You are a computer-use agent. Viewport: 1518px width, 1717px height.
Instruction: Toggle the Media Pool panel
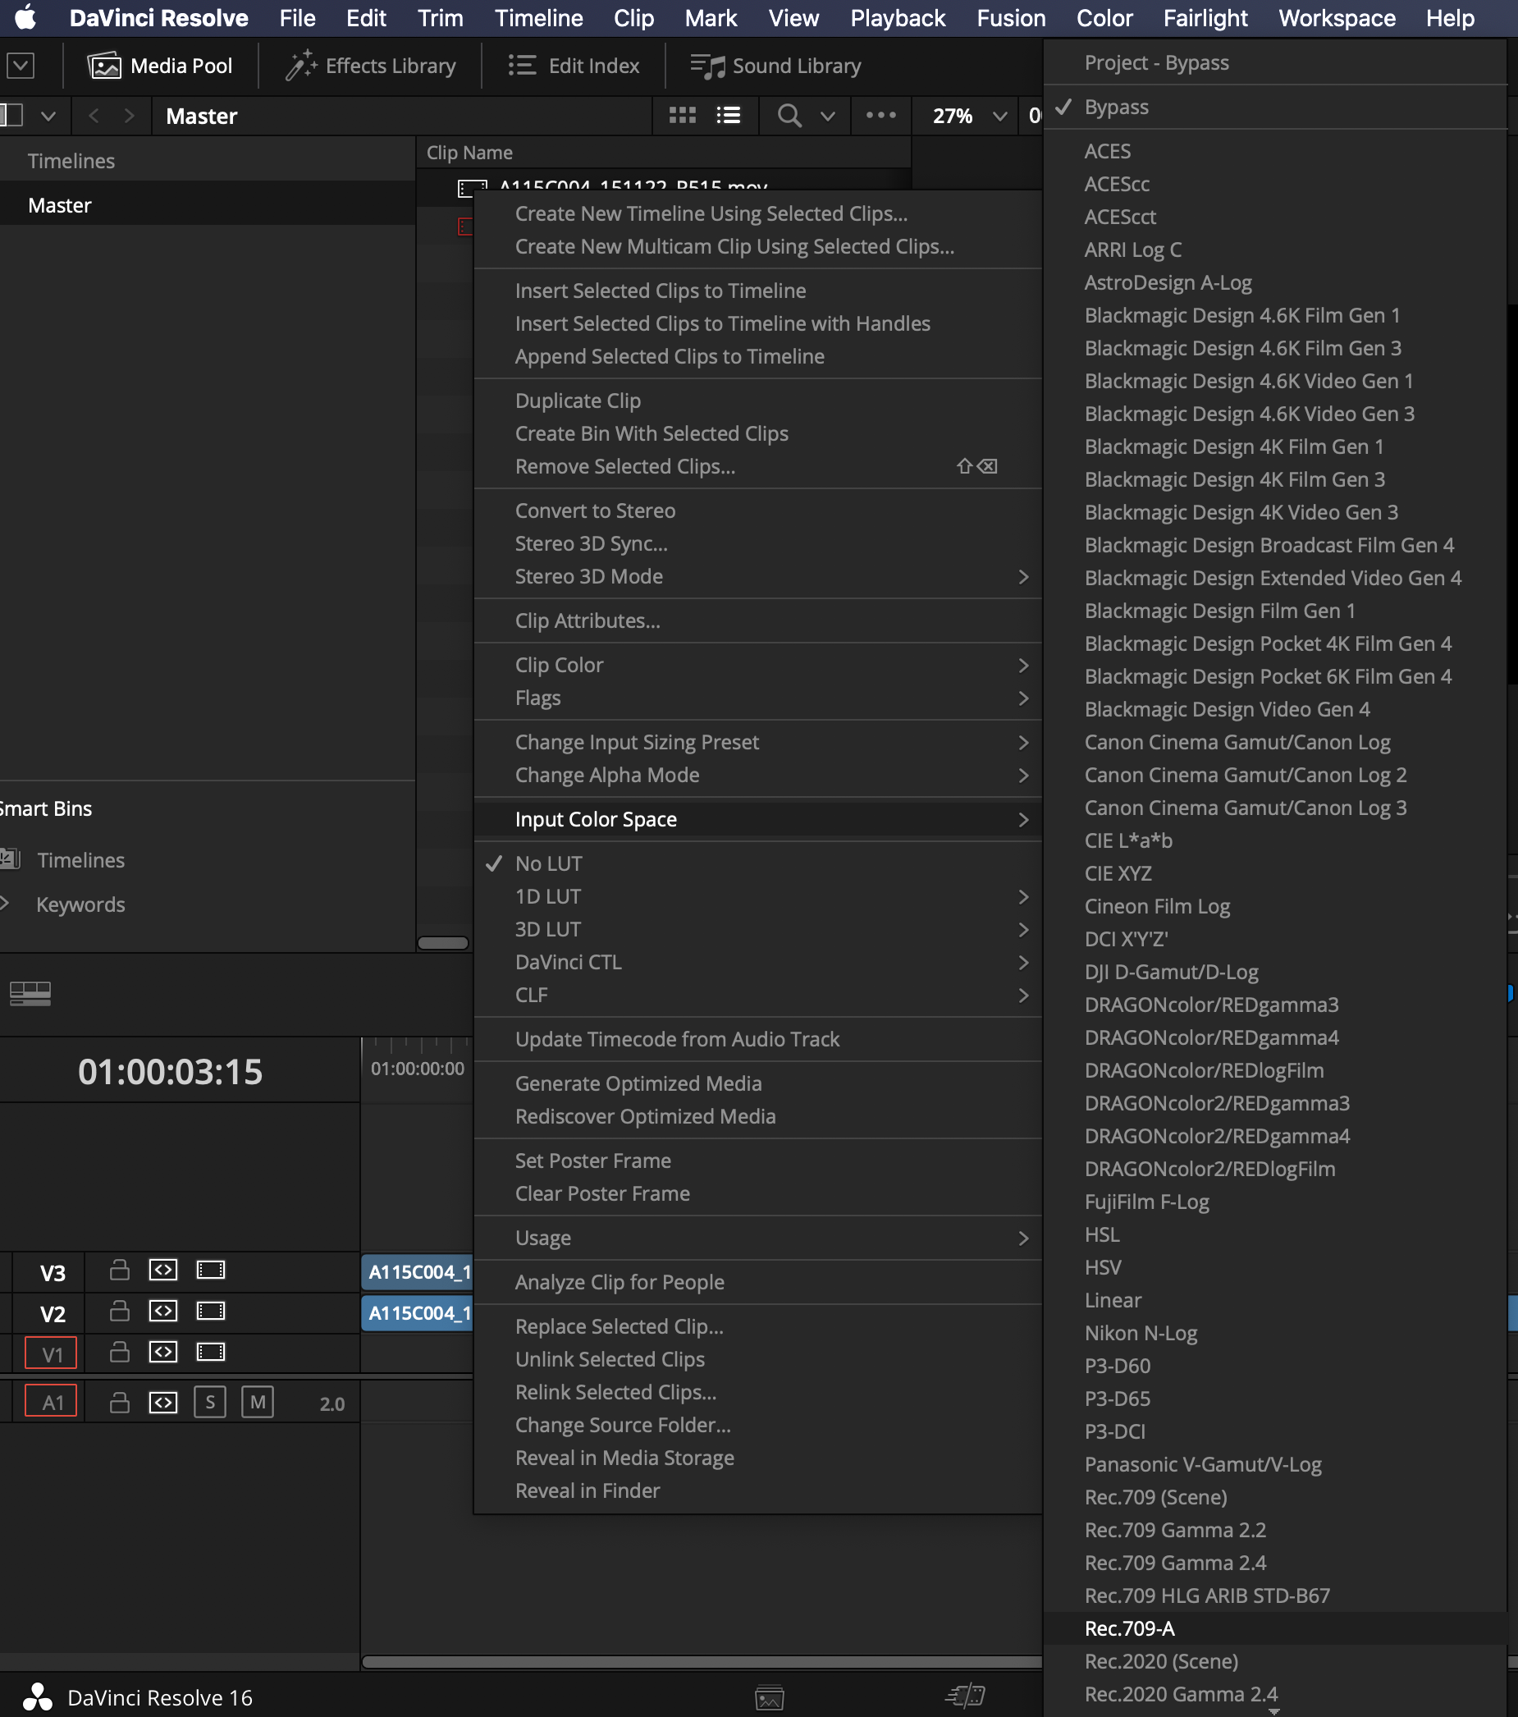point(159,66)
